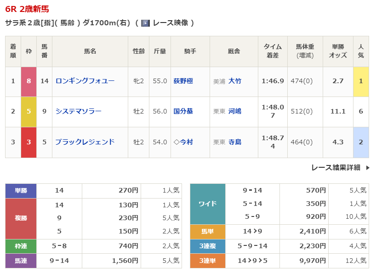This screenshot has height=273, width=376.
Task: Open レース結果詳細 link
Action: click(336, 168)
